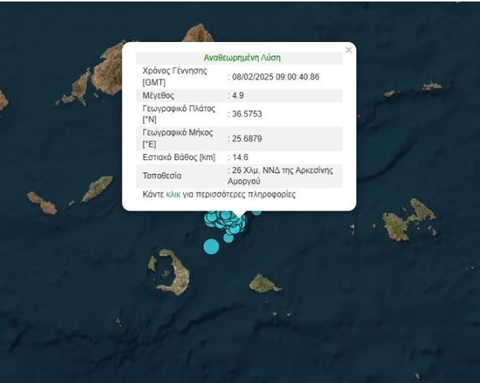Click Folegandros island near the left edge
480x383 pixels.
pyautogui.click(x=42, y=203)
